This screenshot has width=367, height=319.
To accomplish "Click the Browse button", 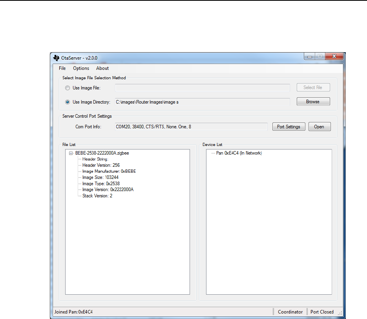I will tap(313, 102).
